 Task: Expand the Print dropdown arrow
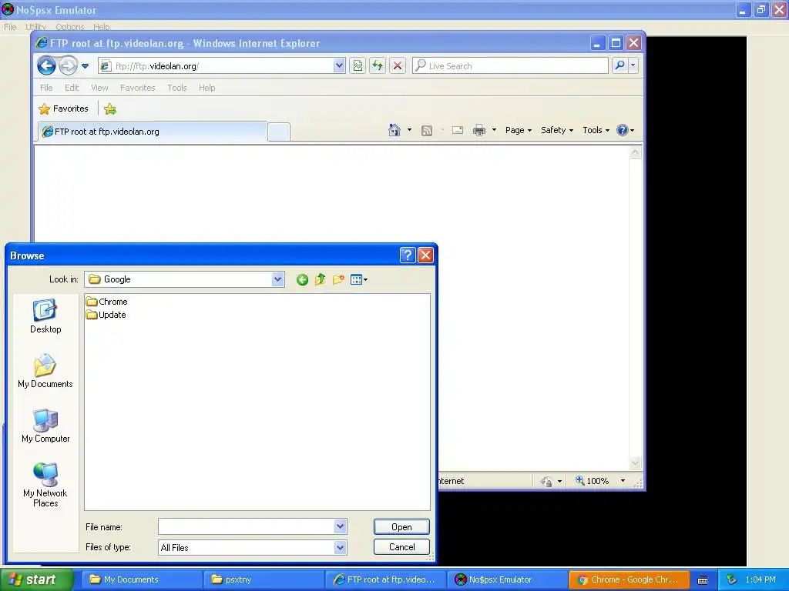[x=494, y=130]
